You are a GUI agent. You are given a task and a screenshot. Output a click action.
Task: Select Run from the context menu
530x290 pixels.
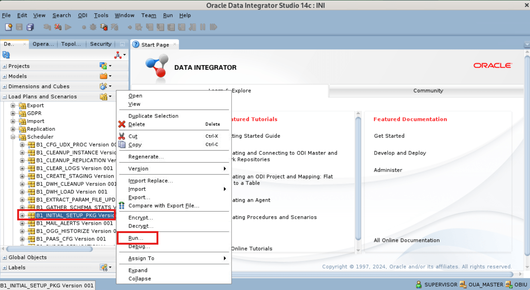pos(136,238)
